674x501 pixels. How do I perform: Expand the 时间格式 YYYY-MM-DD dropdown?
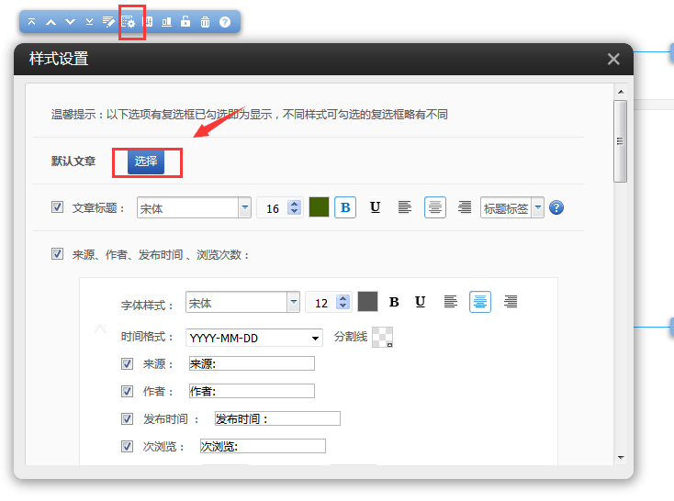click(x=315, y=338)
